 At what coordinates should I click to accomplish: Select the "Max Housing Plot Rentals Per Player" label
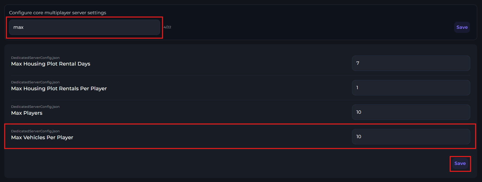[59, 88]
